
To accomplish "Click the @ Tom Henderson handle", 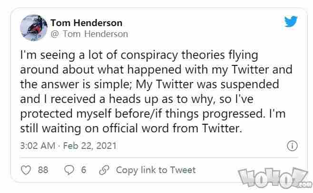I will (89, 34).
